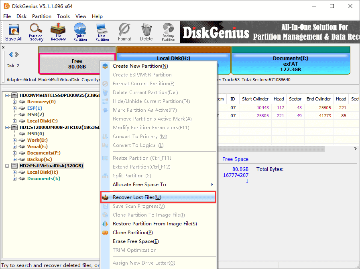Launch the File Recovery tool
This screenshot has width=360, height=269.
click(58, 32)
